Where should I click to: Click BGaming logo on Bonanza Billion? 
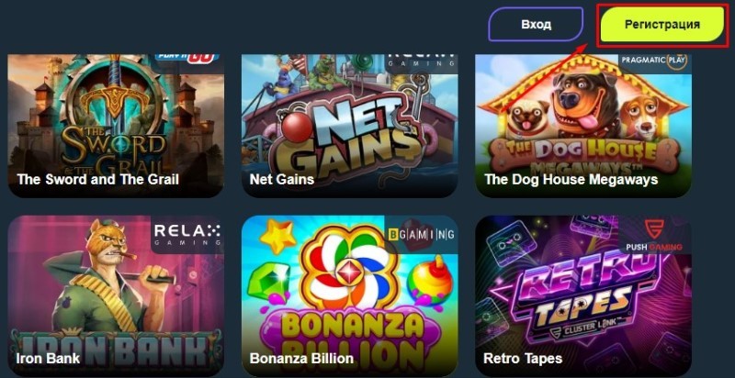pos(421,234)
